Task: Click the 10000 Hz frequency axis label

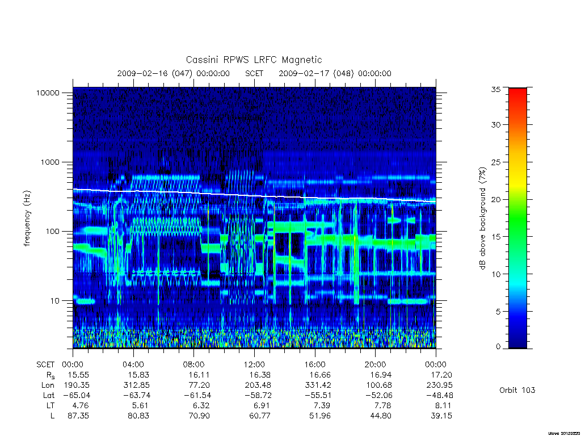Action: 48,93
